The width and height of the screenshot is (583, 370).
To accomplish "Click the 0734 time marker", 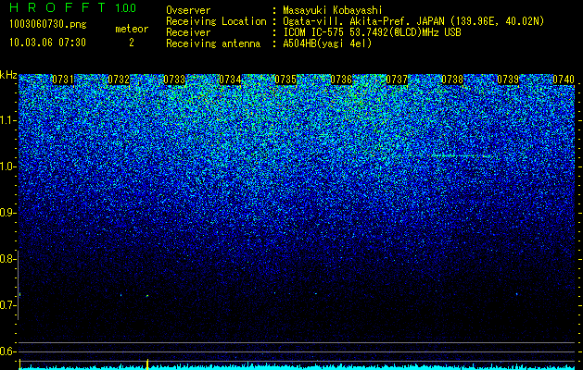I will tap(230, 80).
